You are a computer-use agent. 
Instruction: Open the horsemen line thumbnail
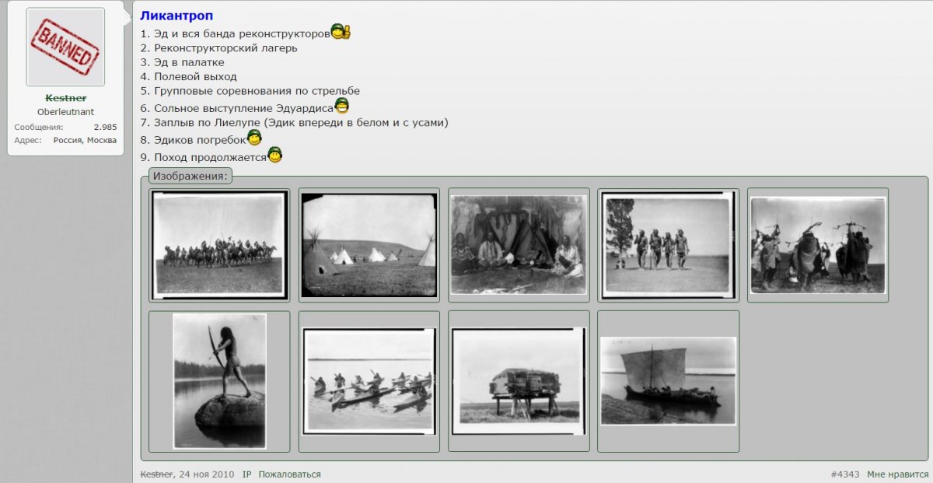tap(219, 245)
